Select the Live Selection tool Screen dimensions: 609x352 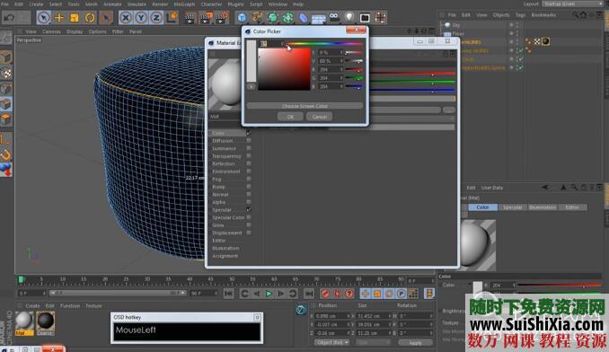(43, 17)
